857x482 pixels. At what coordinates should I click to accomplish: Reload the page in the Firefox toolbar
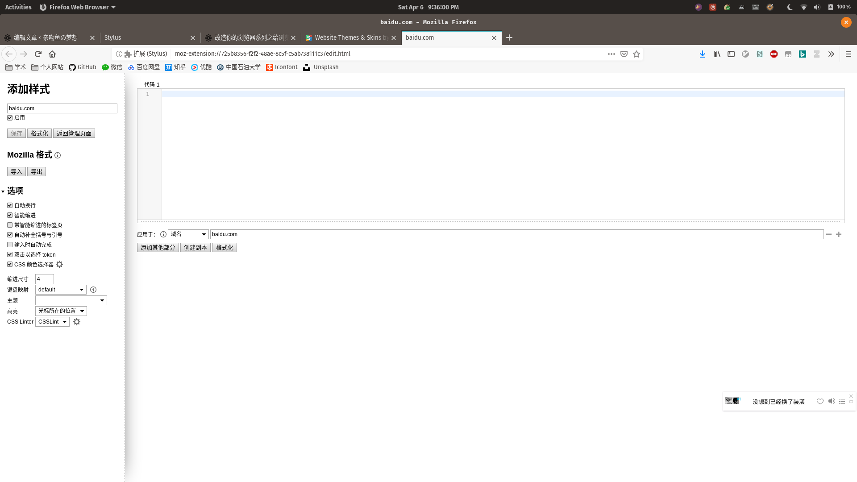point(38,54)
